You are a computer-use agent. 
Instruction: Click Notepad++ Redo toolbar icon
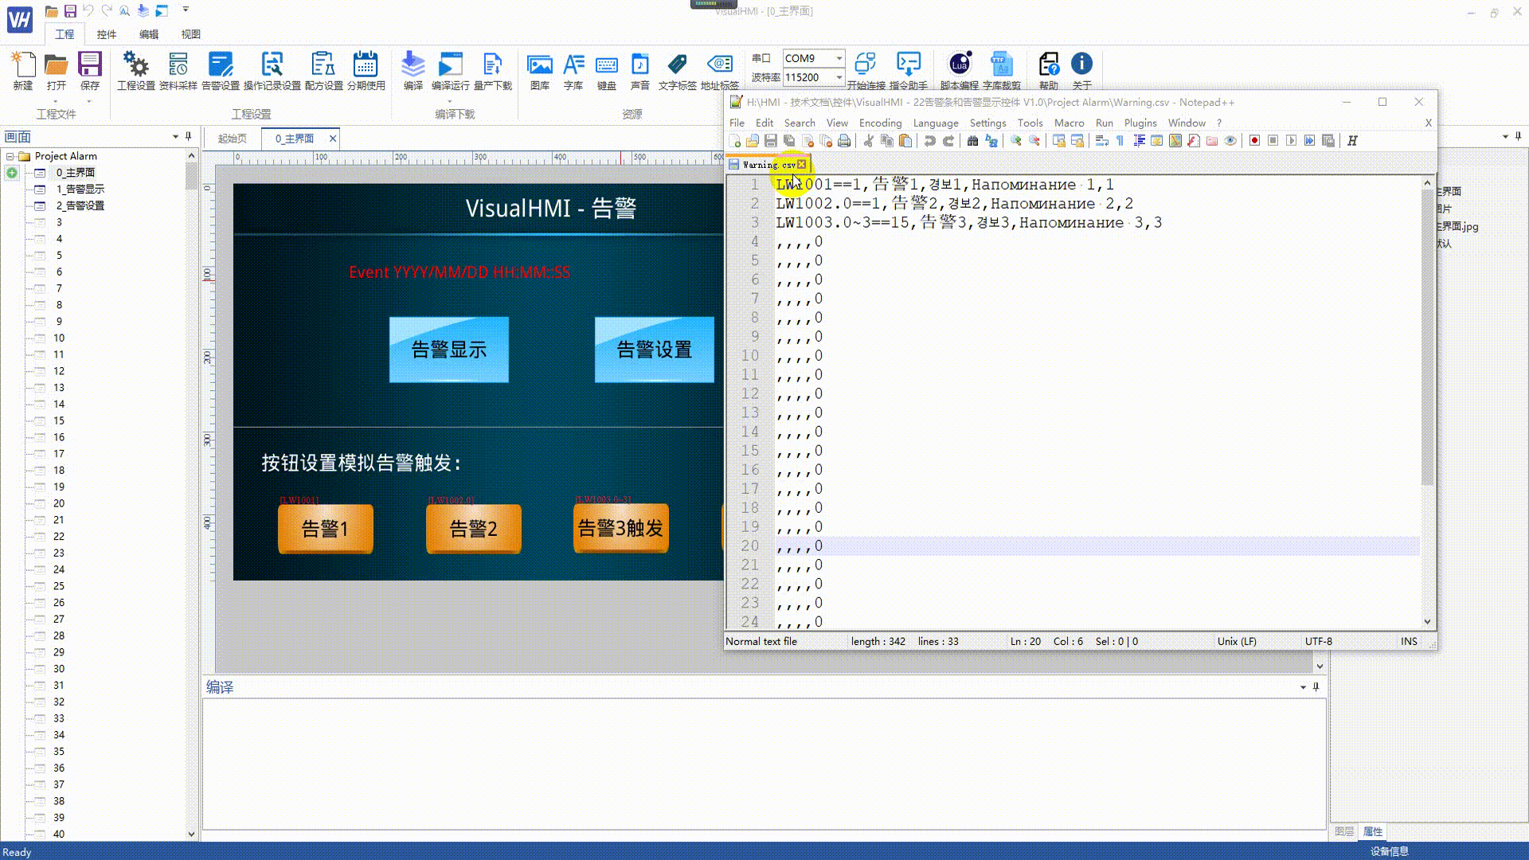948,141
